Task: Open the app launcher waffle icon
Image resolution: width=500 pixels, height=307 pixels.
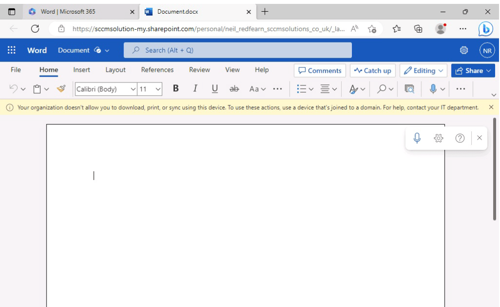Action: click(x=12, y=50)
